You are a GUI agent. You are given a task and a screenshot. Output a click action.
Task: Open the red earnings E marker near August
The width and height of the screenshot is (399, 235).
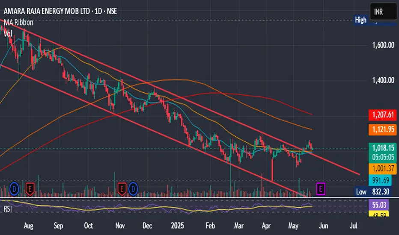[x=30, y=189]
